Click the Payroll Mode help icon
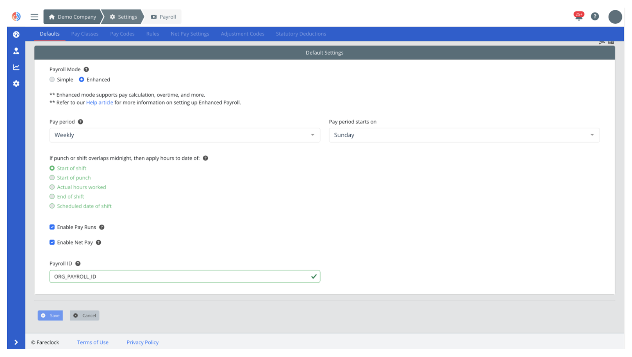Viewport: 632px width, 357px height. 86,69
